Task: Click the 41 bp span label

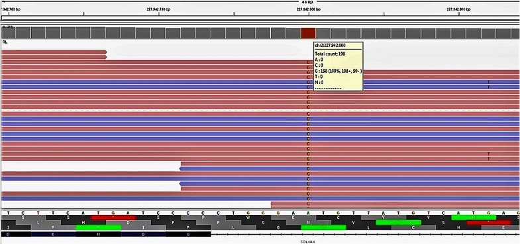Action: [x=305, y=2]
